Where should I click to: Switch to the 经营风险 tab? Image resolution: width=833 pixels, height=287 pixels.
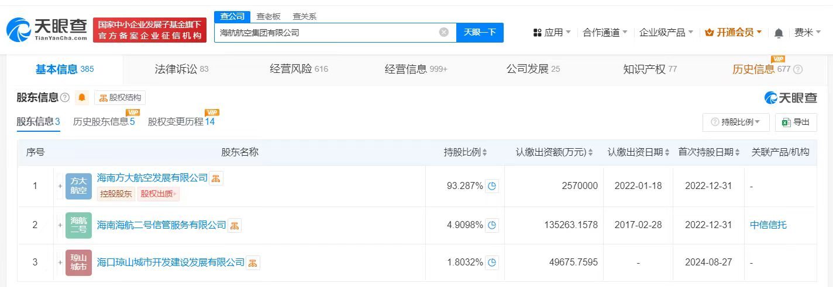(298, 69)
